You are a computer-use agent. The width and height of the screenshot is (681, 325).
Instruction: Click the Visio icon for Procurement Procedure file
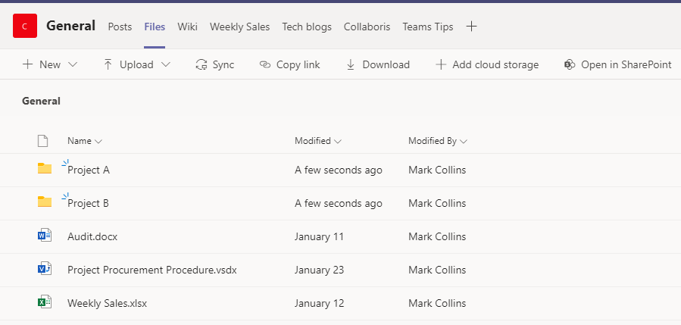click(45, 268)
